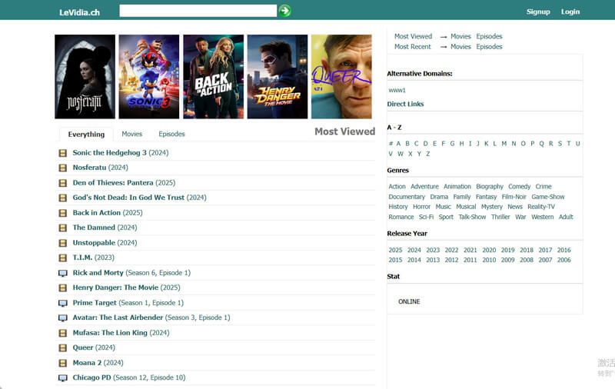
Task: Go to LeVidia.ch home logo
Action: (80, 12)
